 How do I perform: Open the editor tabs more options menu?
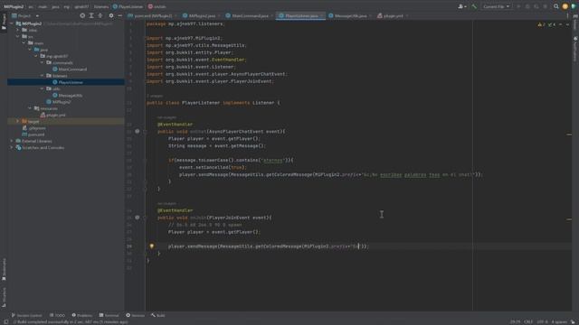567,16
